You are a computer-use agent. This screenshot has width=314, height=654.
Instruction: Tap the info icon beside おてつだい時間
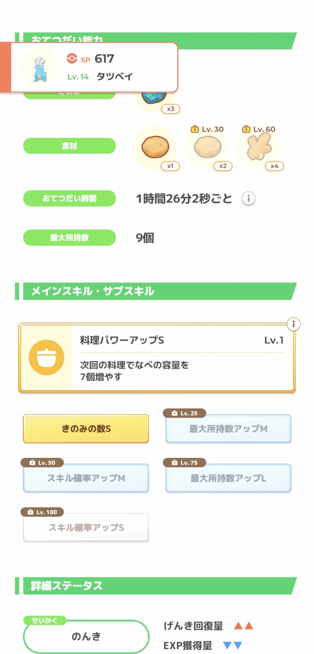click(248, 199)
